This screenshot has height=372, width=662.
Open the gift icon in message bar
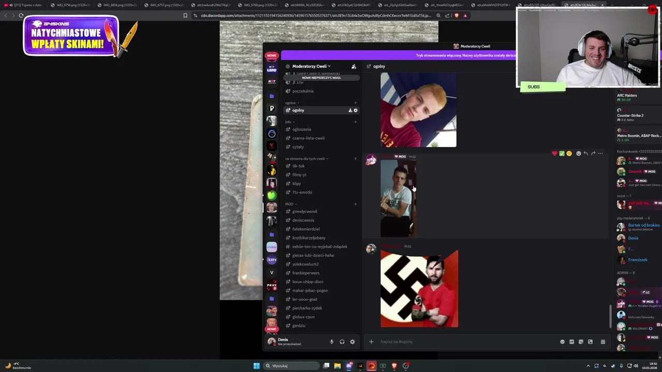[x=603, y=342]
